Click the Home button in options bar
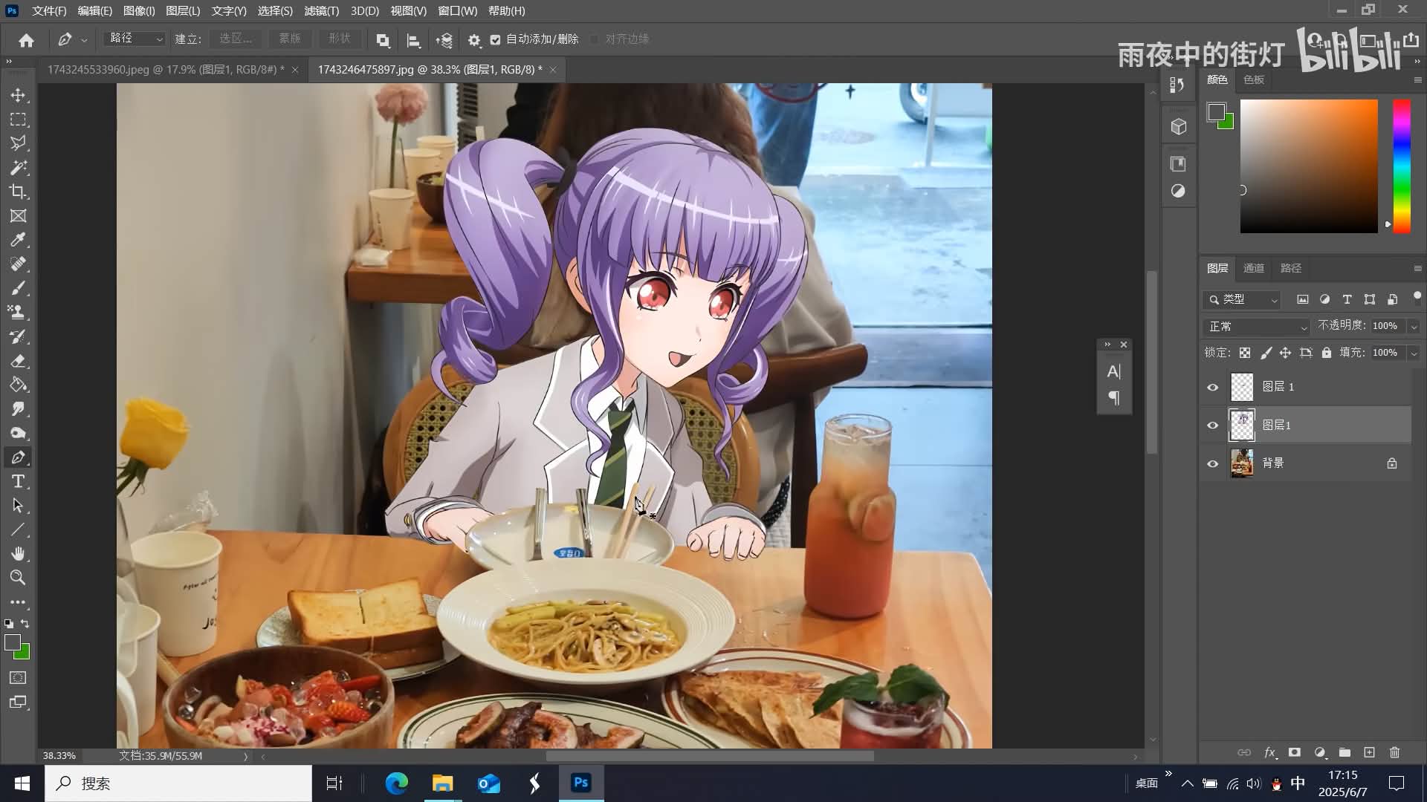Viewport: 1427px width, 802px height. [27, 40]
